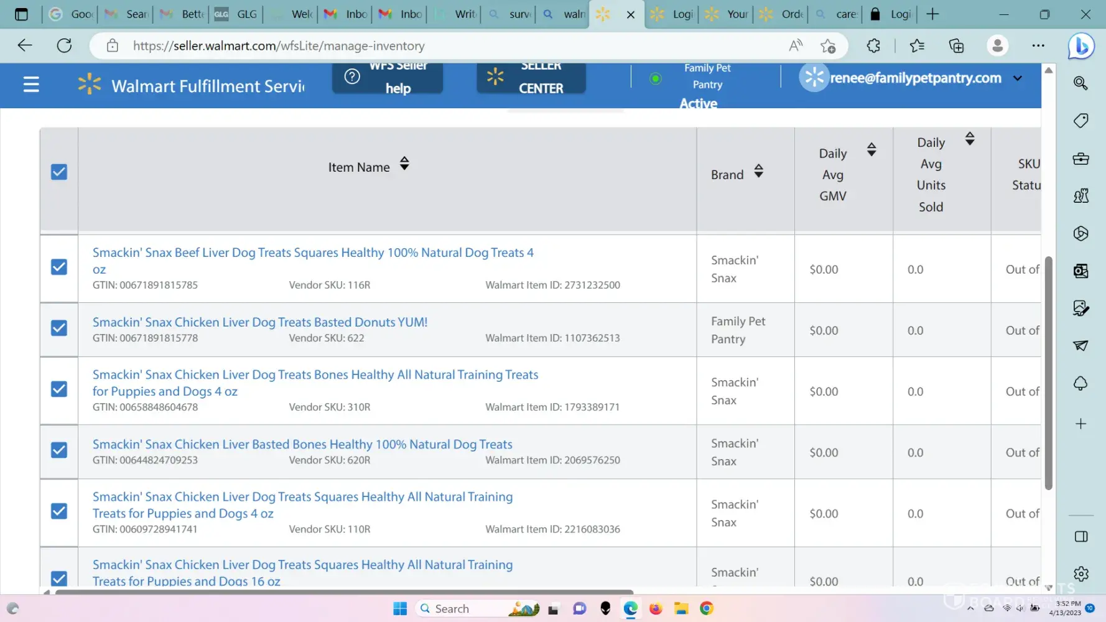Open a new browser tab
The image size is (1106, 622).
(x=932, y=14)
